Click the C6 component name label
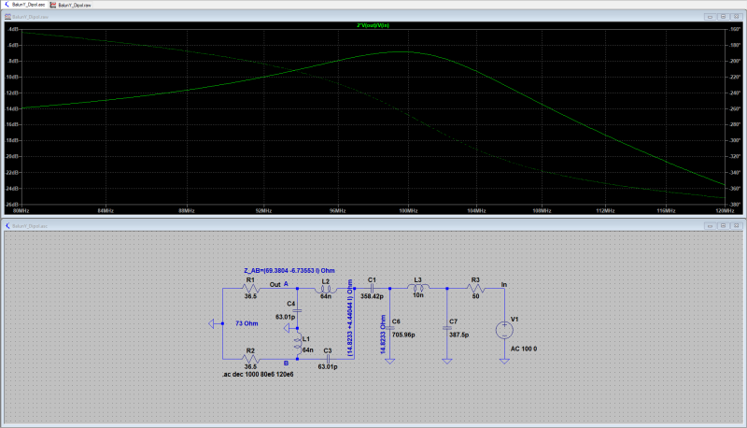Screen dimensions: 747x428 [x=396, y=321]
